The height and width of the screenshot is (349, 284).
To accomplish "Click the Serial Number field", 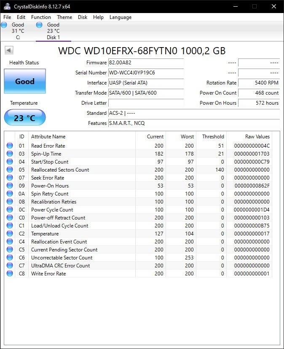I will [x=146, y=73].
